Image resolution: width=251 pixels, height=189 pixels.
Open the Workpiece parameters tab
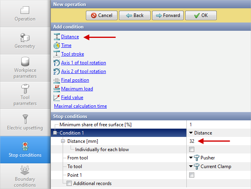click(25, 68)
